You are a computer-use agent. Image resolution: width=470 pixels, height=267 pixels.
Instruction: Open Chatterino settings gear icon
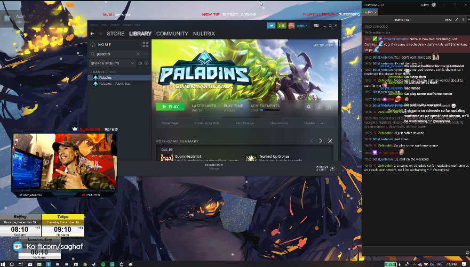pos(434,5)
